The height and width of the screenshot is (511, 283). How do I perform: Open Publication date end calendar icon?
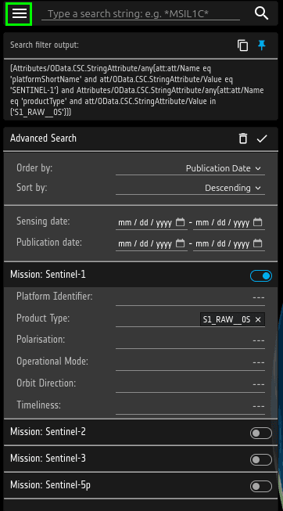click(x=258, y=243)
